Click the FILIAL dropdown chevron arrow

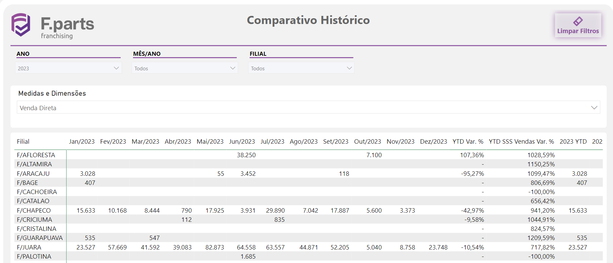(349, 68)
